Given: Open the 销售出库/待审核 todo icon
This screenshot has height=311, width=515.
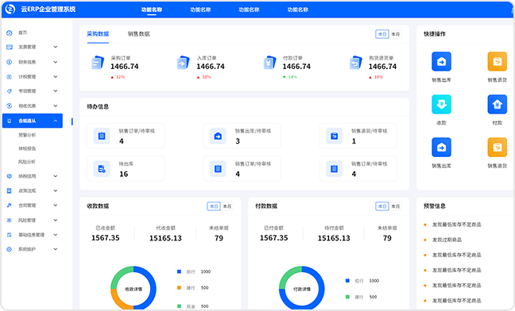Looking at the screenshot, I should 218,136.
